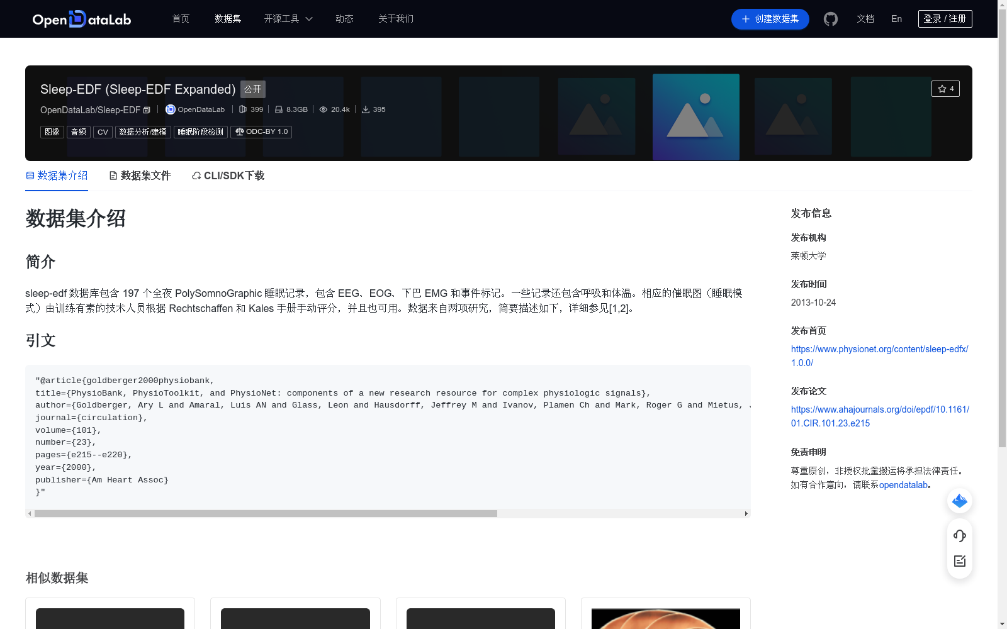1007x629 pixels.
Task: Open the GitHub icon link
Action: click(x=831, y=19)
